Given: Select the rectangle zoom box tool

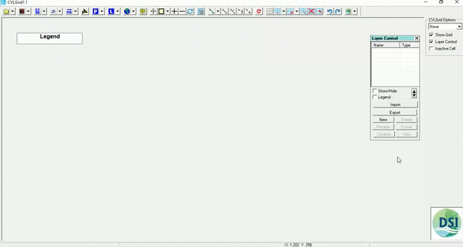Looking at the screenshot, I should click(162, 12).
